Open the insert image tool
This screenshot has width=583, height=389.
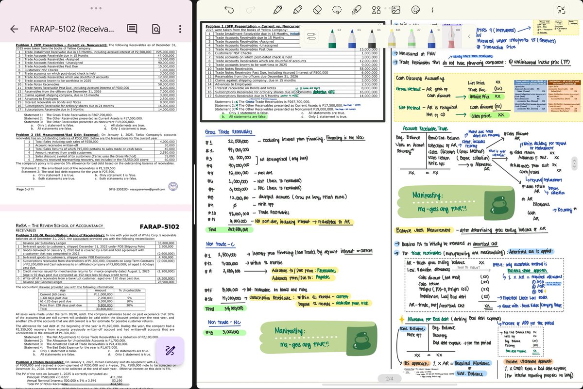(x=395, y=10)
